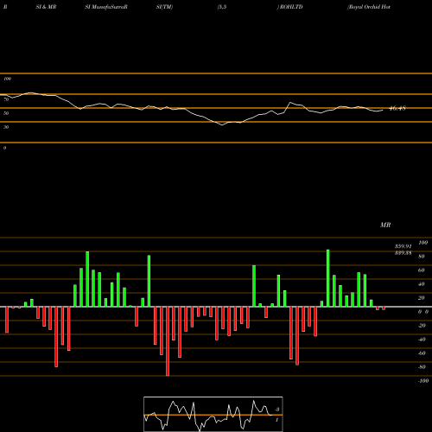Click the -80 label on MRSI axis
432x432 pixels.
coord(422,367)
